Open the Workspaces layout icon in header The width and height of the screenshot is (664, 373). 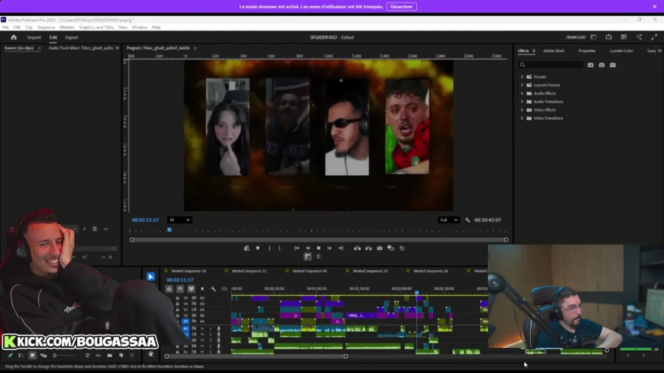(593, 37)
